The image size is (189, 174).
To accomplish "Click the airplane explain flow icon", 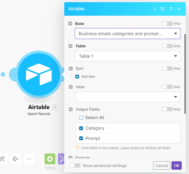I will pyautogui.click(x=16, y=159).
